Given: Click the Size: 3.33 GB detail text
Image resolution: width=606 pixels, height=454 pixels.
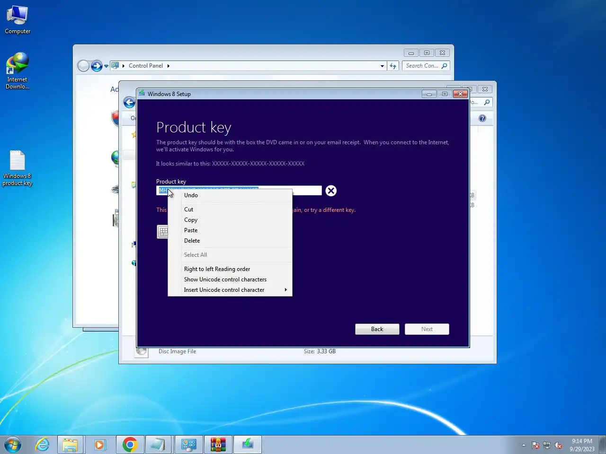Looking at the screenshot, I should [x=320, y=351].
